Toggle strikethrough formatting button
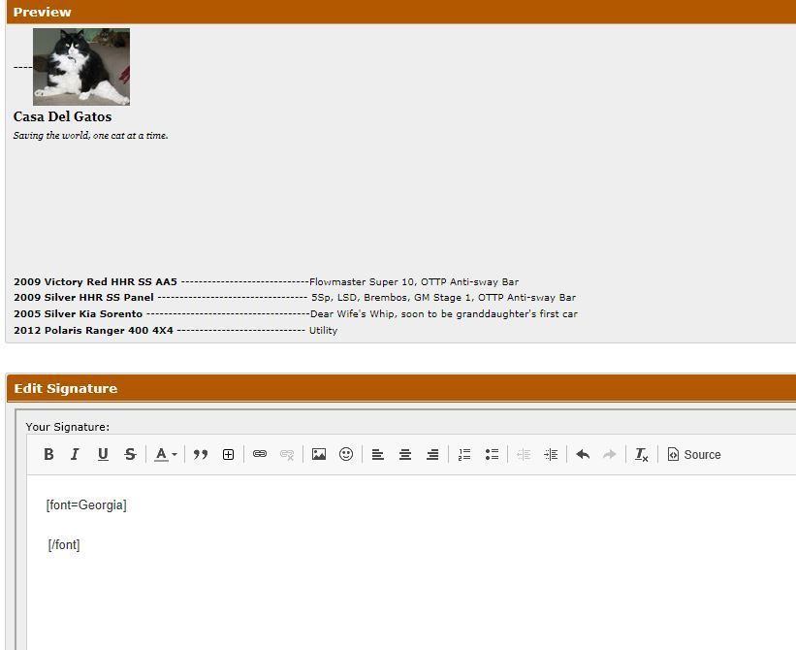 (130, 454)
